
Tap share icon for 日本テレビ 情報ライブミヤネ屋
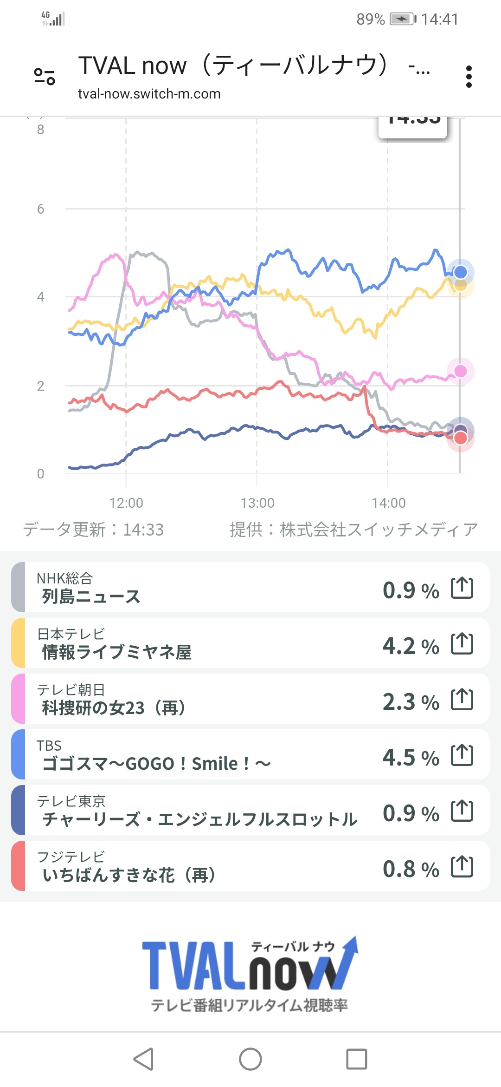click(x=462, y=644)
